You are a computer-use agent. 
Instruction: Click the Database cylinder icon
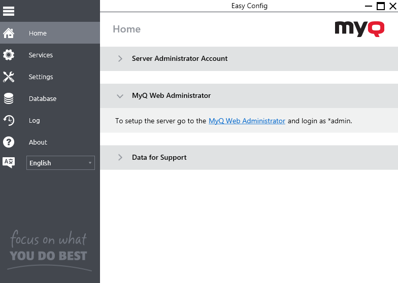point(9,98)
